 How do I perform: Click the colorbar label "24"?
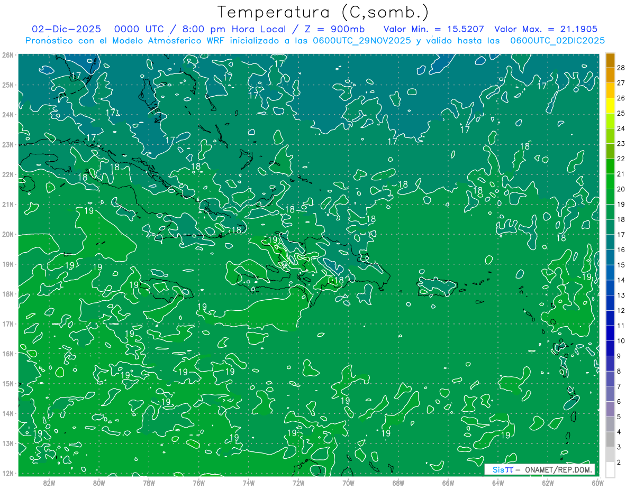point(621,128)
